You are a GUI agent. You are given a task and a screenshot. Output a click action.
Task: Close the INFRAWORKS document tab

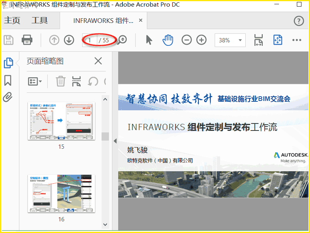(141, 20)
